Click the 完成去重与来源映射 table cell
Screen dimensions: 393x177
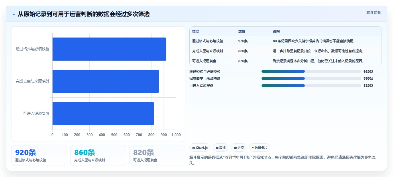click(x=208, y=51)
